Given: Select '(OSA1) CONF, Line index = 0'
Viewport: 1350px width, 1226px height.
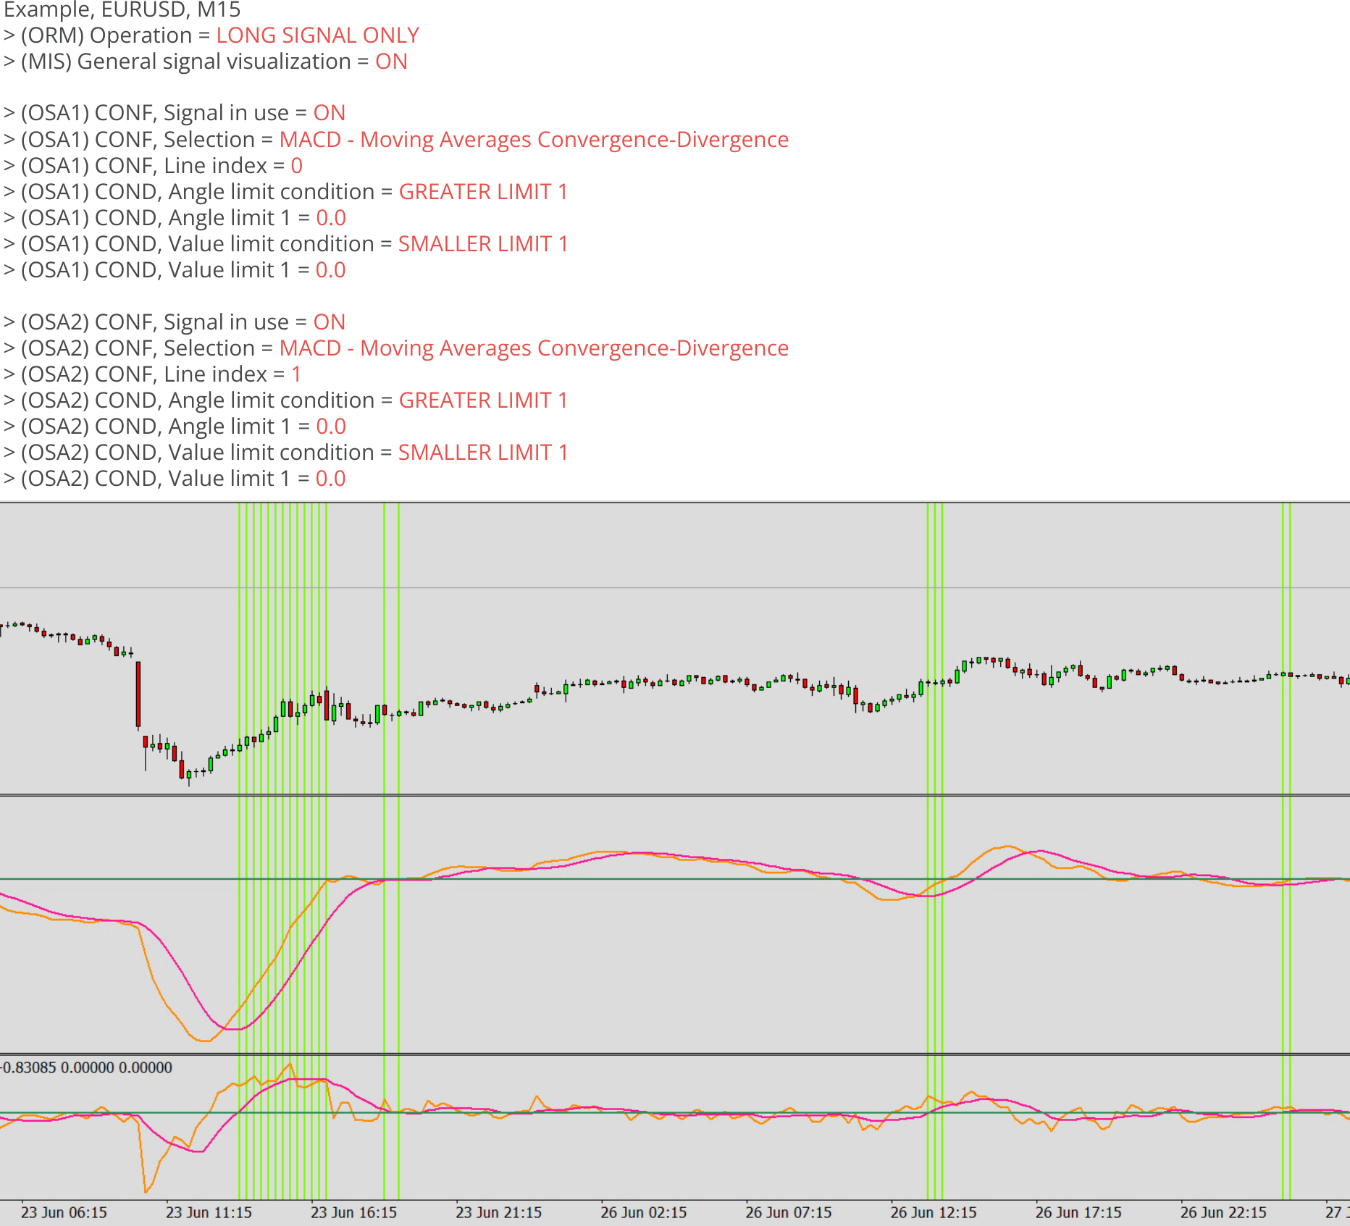Looking at the screenshot, I should point(153,166).
